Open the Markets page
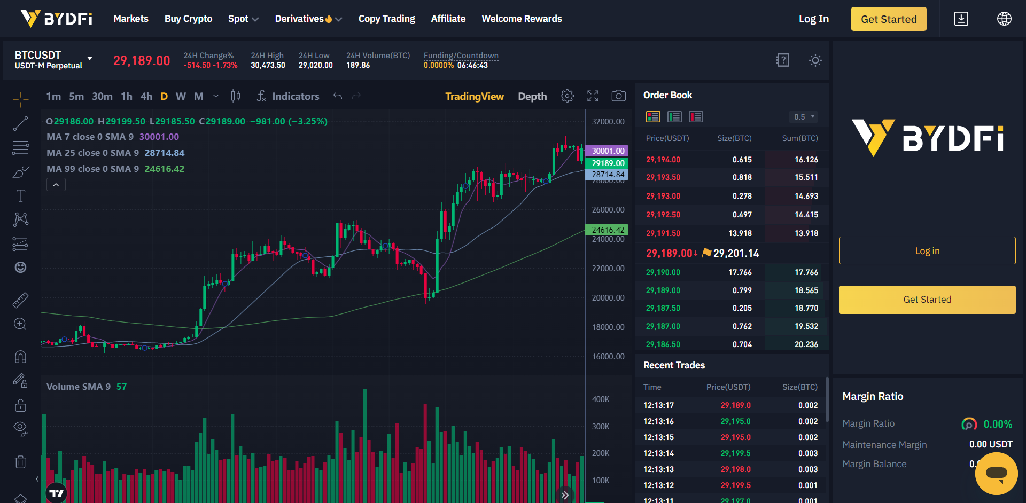 131,19
